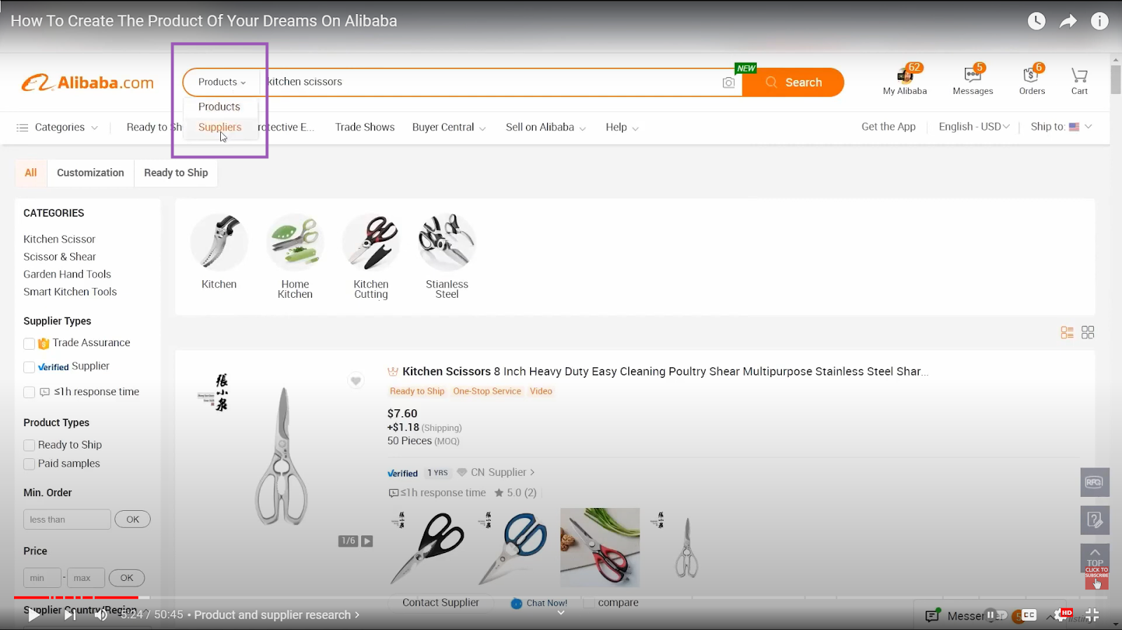Choose Products in search dropdown list
Screen dimensions: 1122x630
[219, 107]
